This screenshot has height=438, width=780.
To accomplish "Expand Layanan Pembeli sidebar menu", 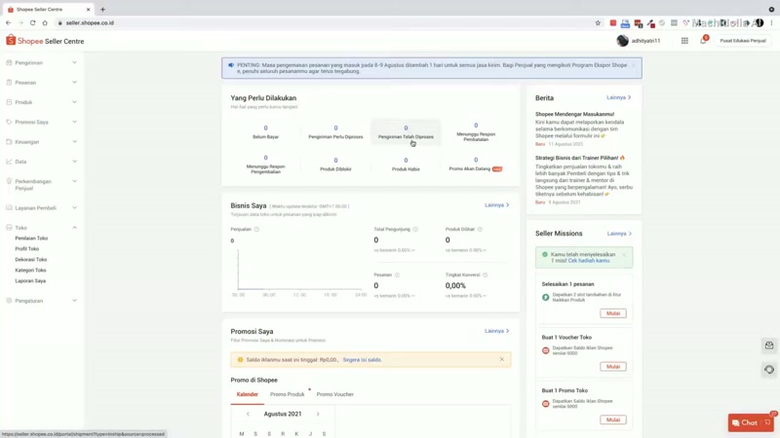I will (x=42, y=207).
